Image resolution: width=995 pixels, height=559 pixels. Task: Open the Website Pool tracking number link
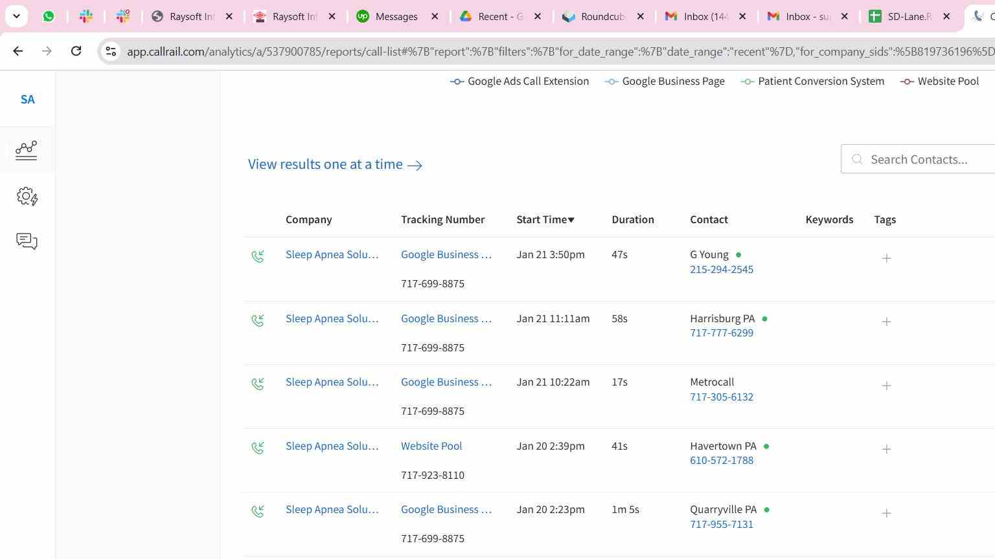431,446
